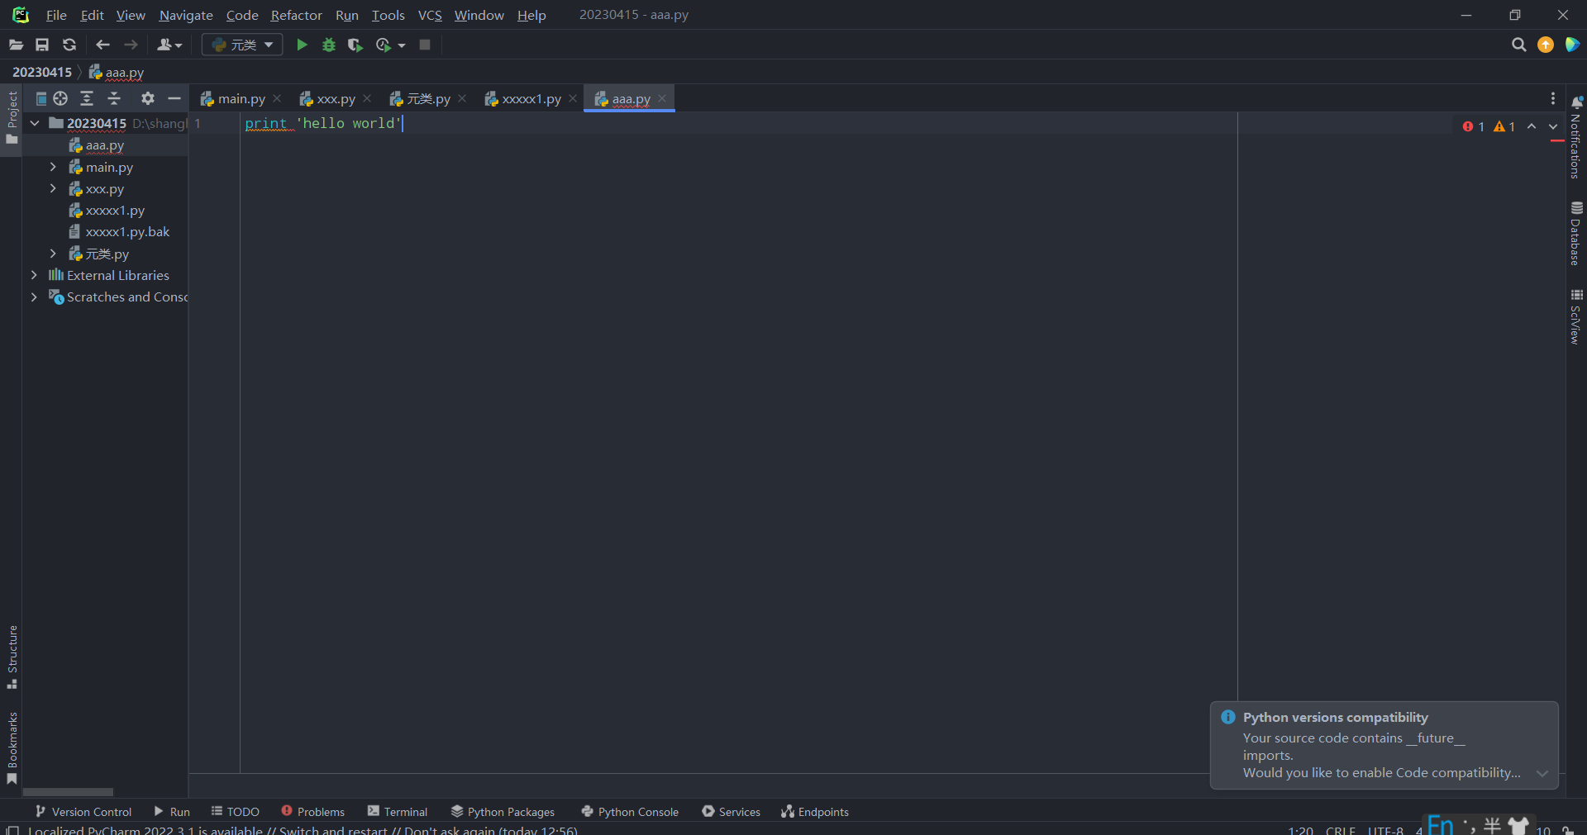Close the 元类.py editor tab
The image size is (1587, 835).
tap(462, 98)
